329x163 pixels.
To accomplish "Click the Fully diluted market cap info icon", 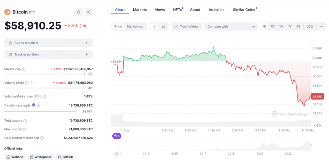I will point(42,138).
